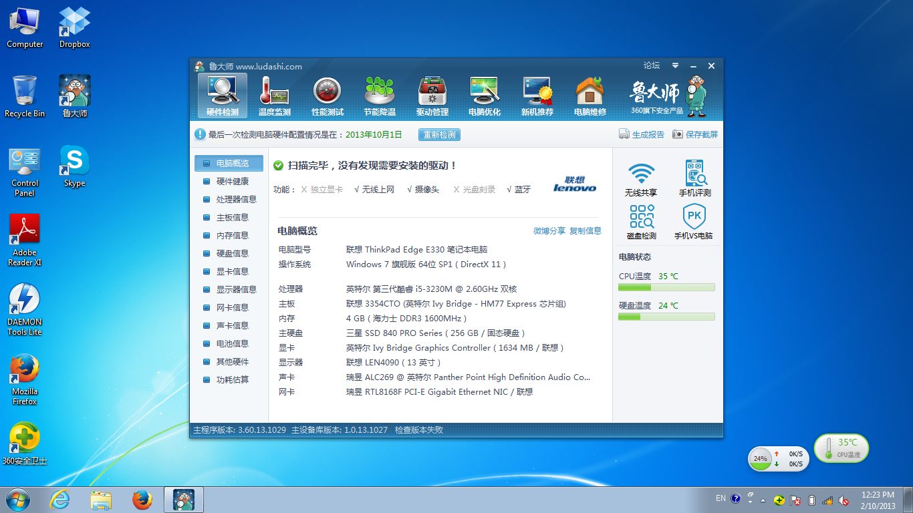Click the 复制信息 copy info link

[x=585, y=231]
